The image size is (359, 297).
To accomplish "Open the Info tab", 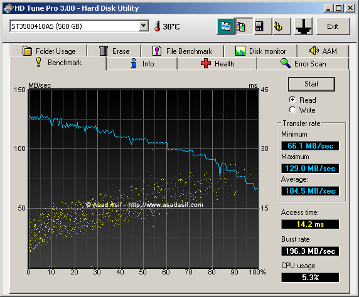I will [142, 63].
